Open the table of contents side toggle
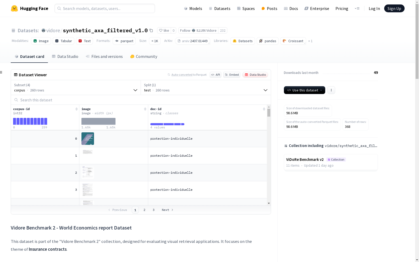The width and height of the screenshot is (419, 262). pyautogui.click(x=1, y=72)
